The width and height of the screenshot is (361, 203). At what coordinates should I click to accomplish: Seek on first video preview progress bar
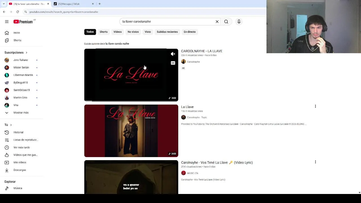tap(131, 101)
